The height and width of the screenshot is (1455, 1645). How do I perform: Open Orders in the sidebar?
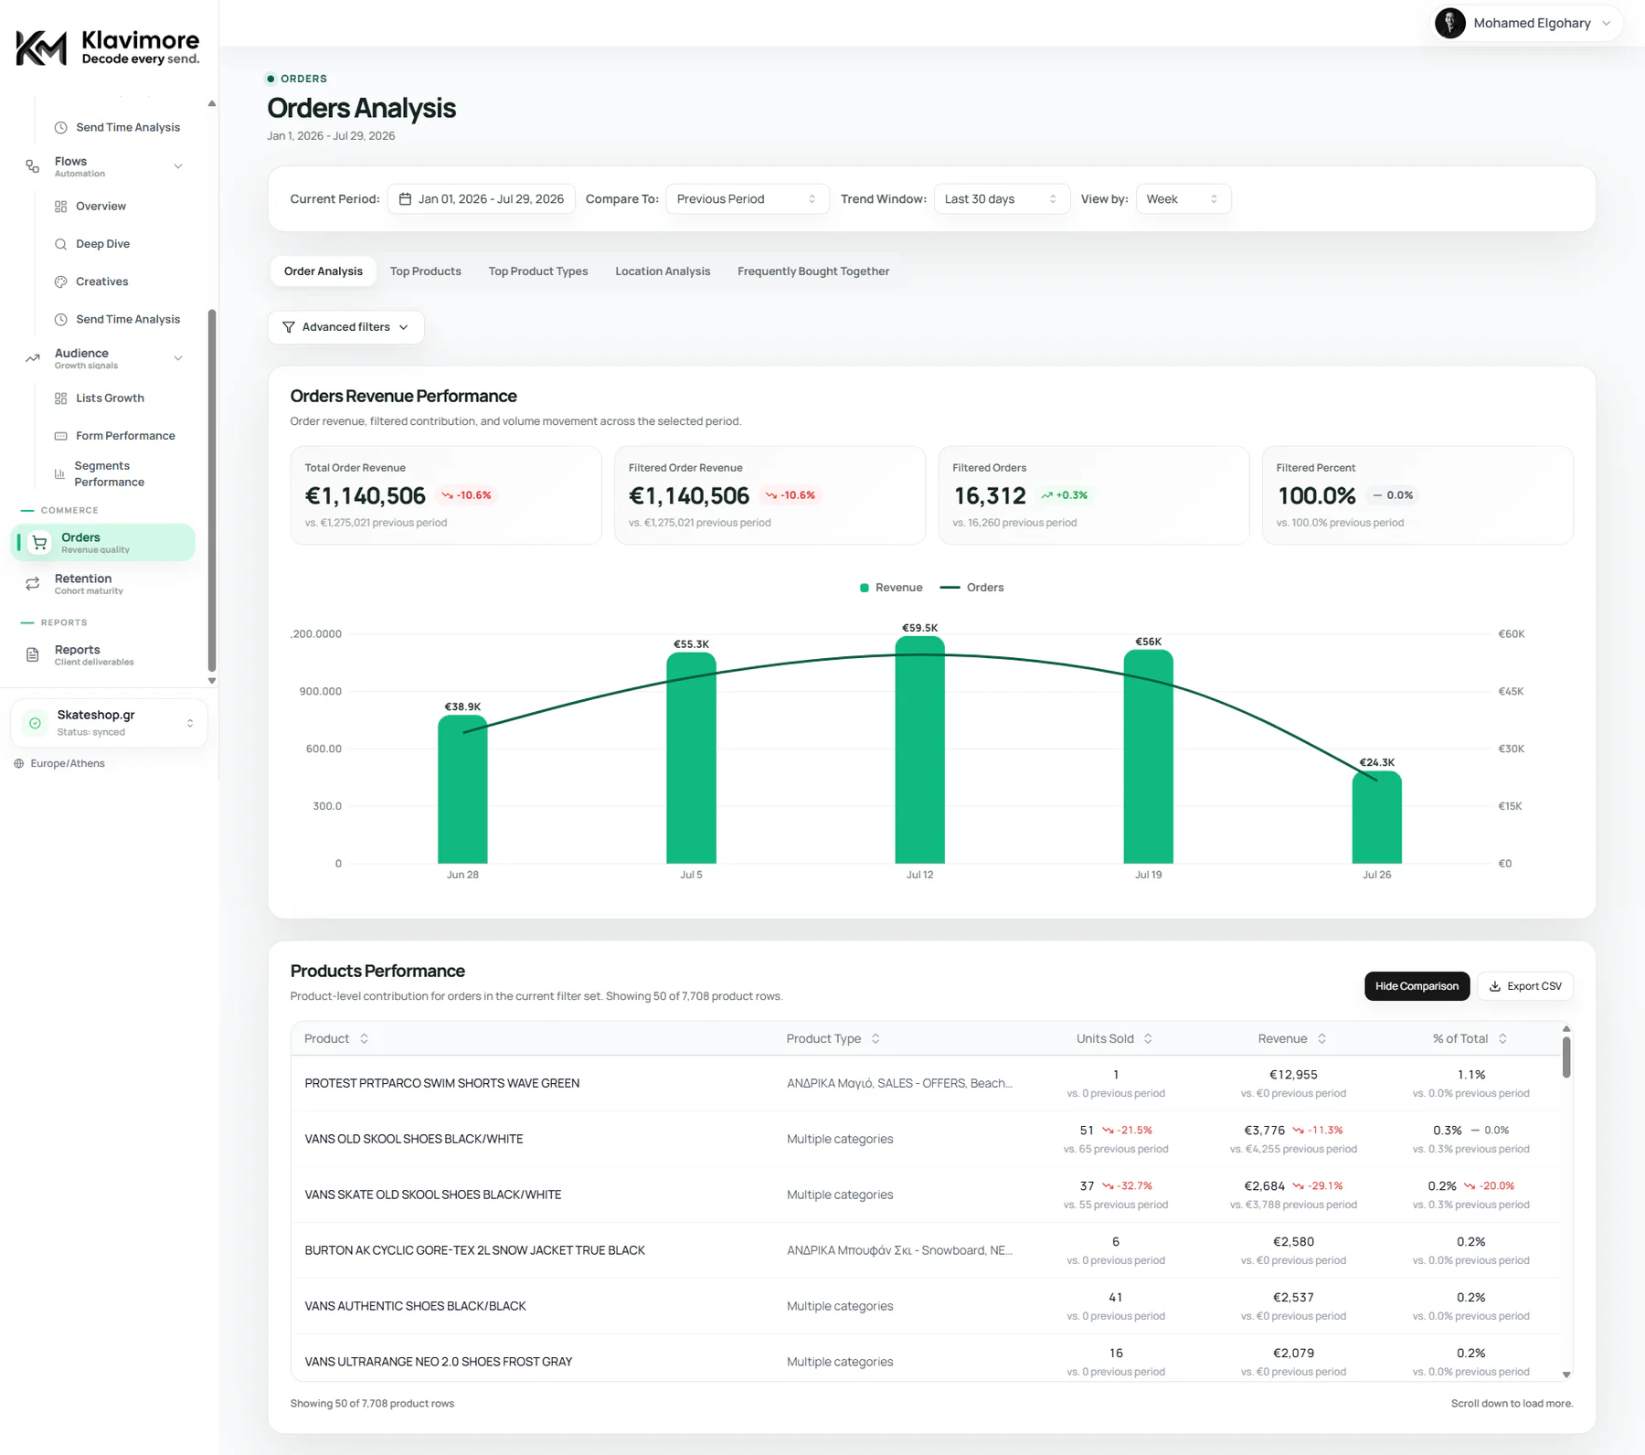103,543
